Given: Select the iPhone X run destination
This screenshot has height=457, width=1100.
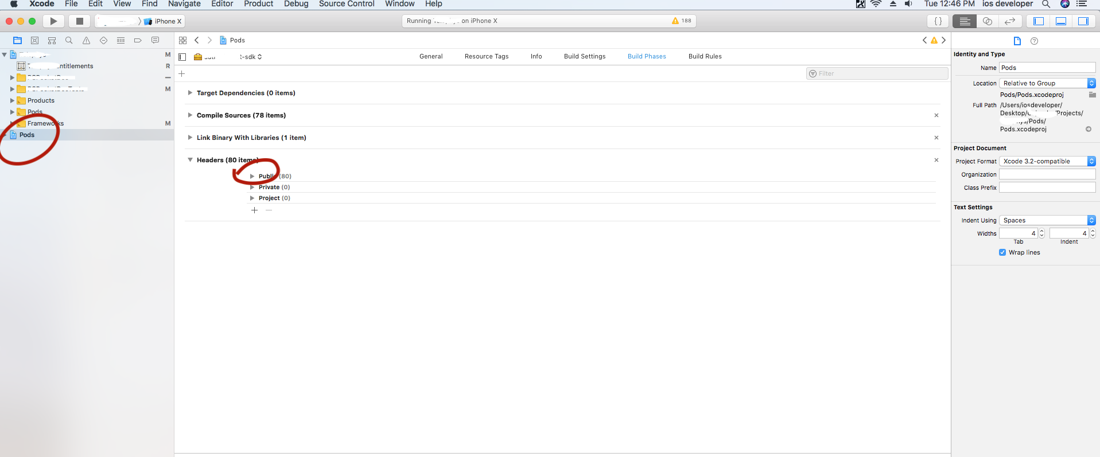Looking at the screenshot, I should (x=163, y=21).
